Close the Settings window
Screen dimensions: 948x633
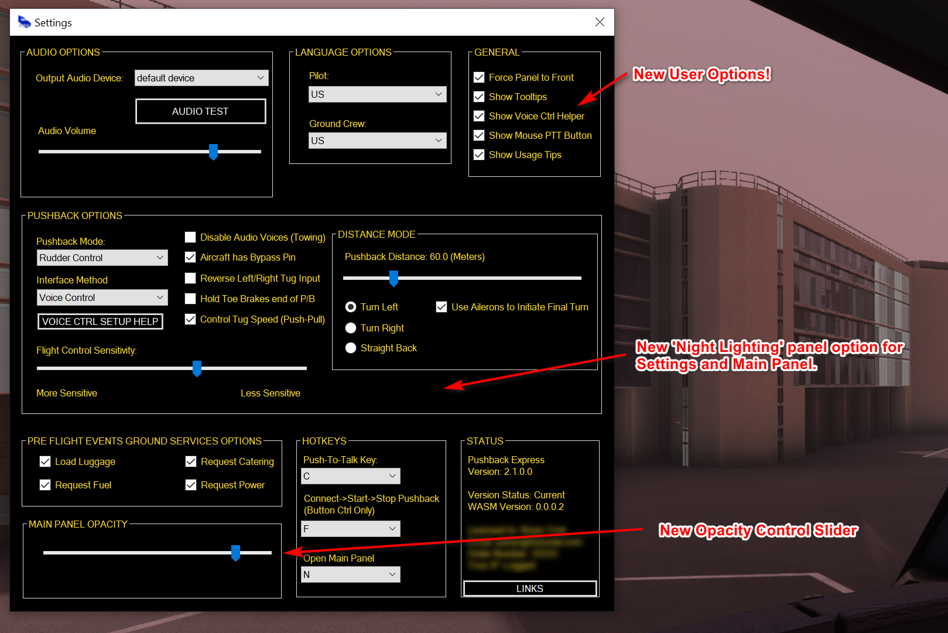coord(600,22)
